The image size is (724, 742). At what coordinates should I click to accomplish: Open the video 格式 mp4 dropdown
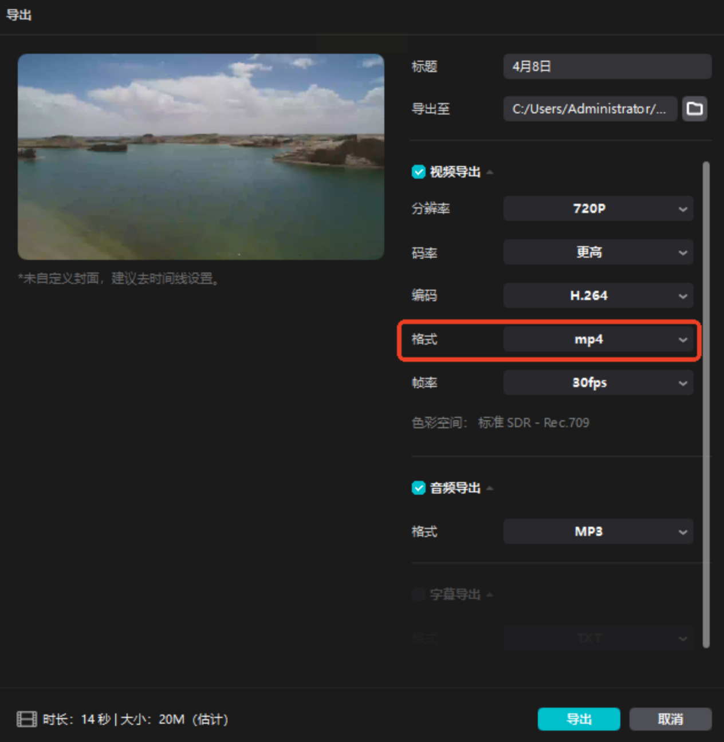point(598,340)
